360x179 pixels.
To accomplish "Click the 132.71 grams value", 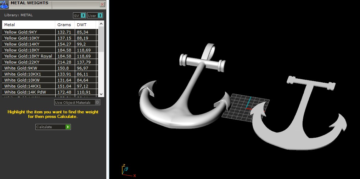I will [x=64, y=32].
